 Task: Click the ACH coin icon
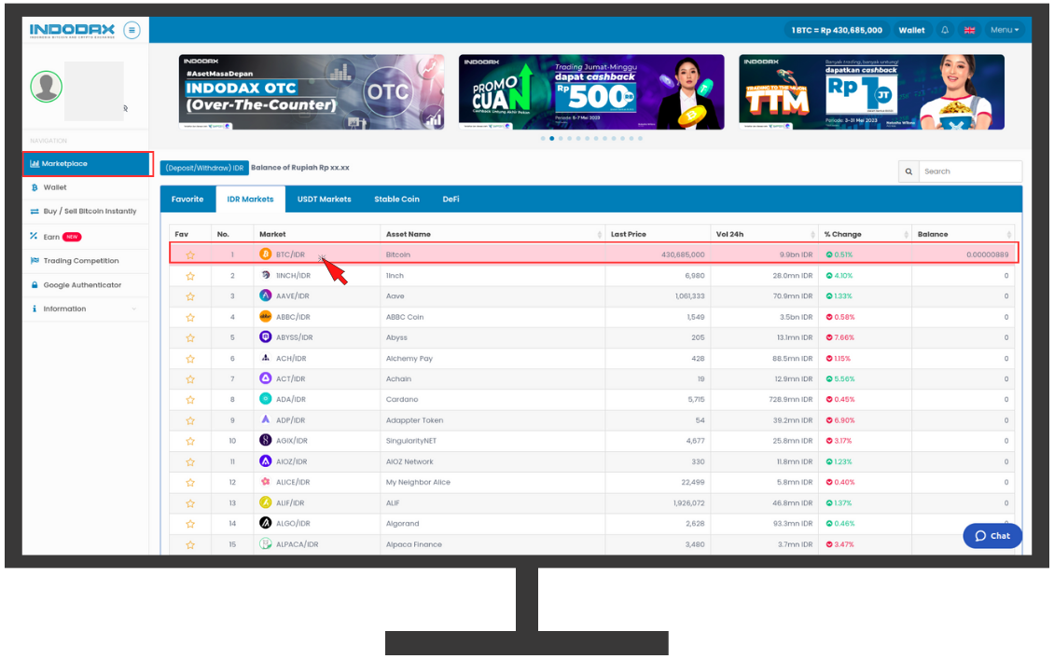(x=266, y=358)
